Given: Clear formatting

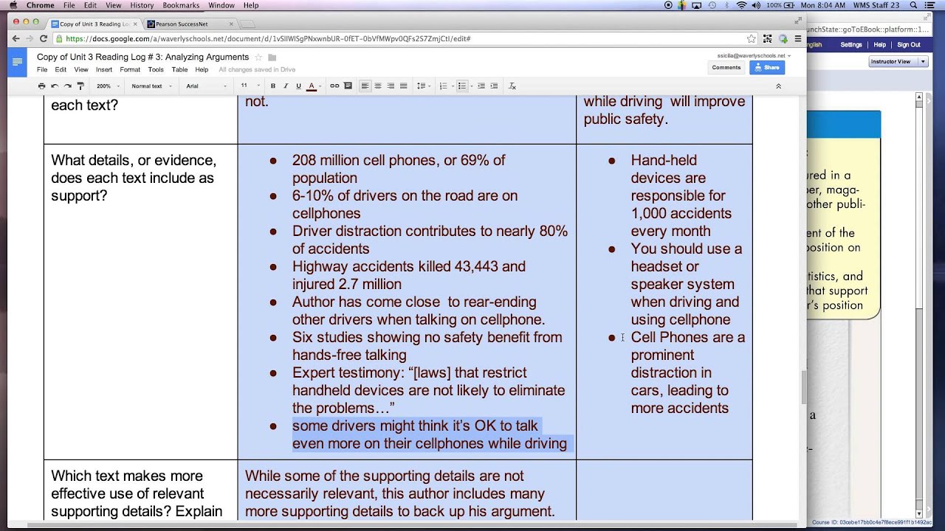Looking at the screenshot, I should click(512, 86).
